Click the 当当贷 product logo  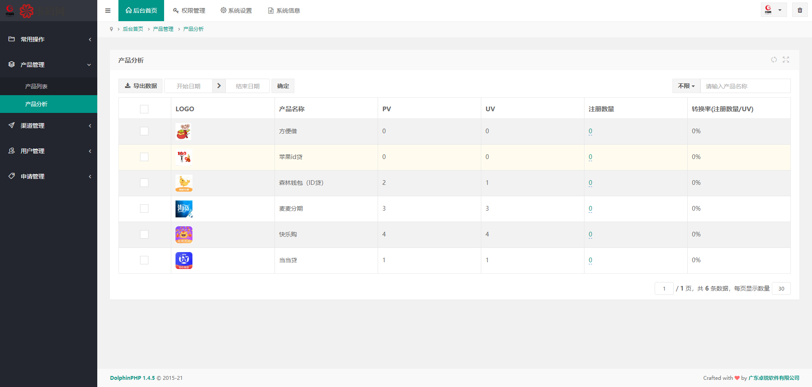(x=184, y=261)
